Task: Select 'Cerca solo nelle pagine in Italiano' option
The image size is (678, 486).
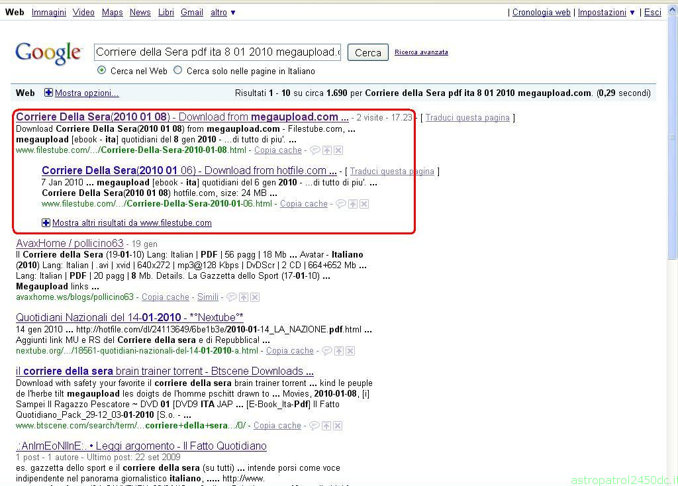Action: pos(177,70)
